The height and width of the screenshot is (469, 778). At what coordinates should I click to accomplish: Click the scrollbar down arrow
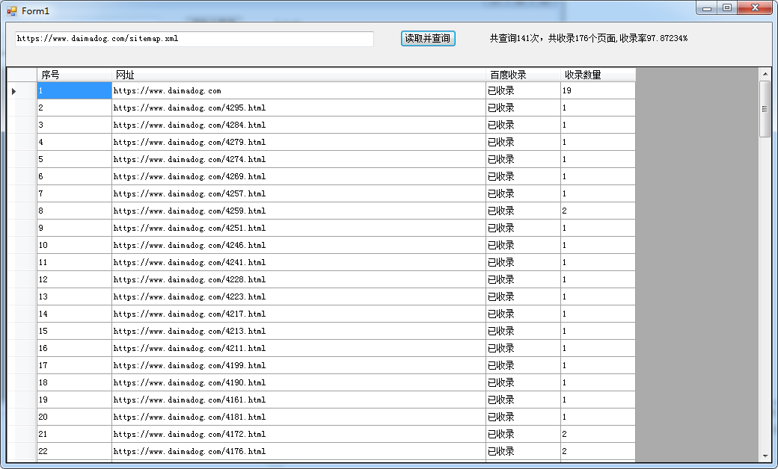(765, 456)
